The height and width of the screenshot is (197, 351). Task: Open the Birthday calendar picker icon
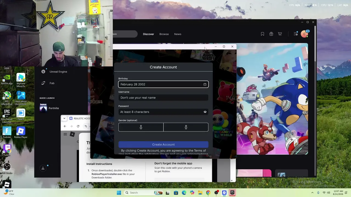205,84
